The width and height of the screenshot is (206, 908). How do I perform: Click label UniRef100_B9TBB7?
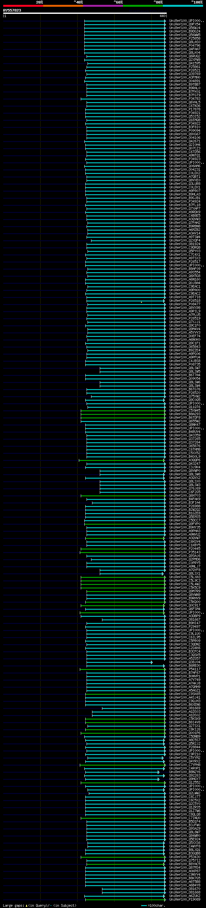pos(185,85)
